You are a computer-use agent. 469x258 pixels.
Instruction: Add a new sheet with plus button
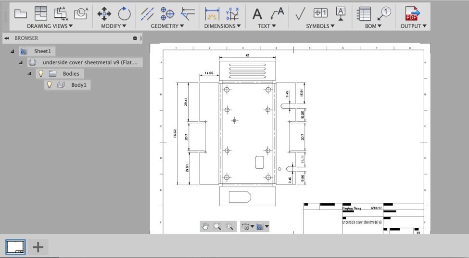point(38,247)
